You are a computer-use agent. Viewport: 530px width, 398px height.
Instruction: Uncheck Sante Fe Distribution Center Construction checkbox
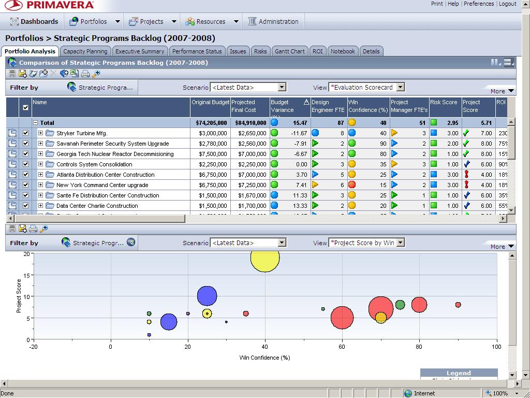pyautogui.click(x=25, y=195)
